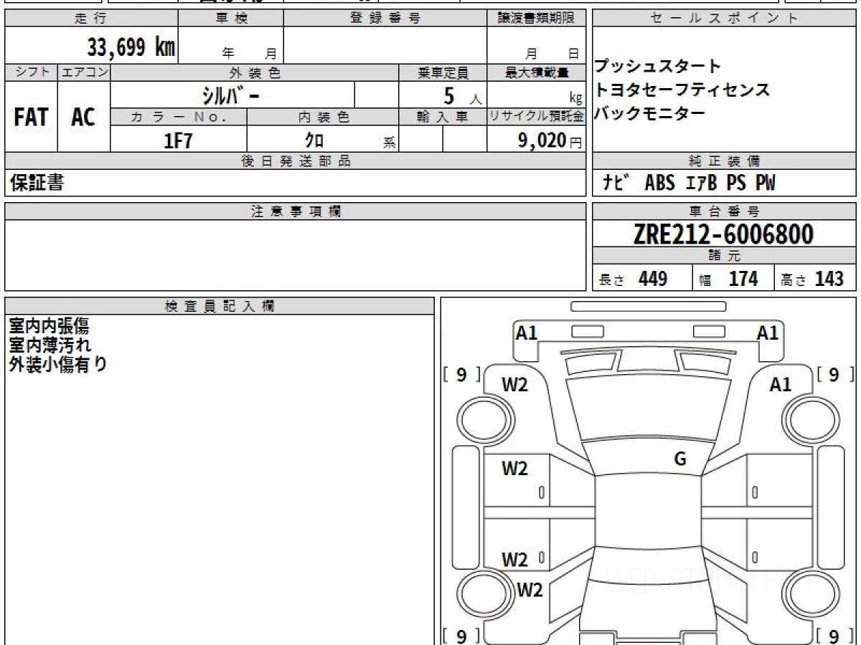Click the 車台番号 header
The image size is (861, 645).
pyautogui.click(x=725, y=211)
